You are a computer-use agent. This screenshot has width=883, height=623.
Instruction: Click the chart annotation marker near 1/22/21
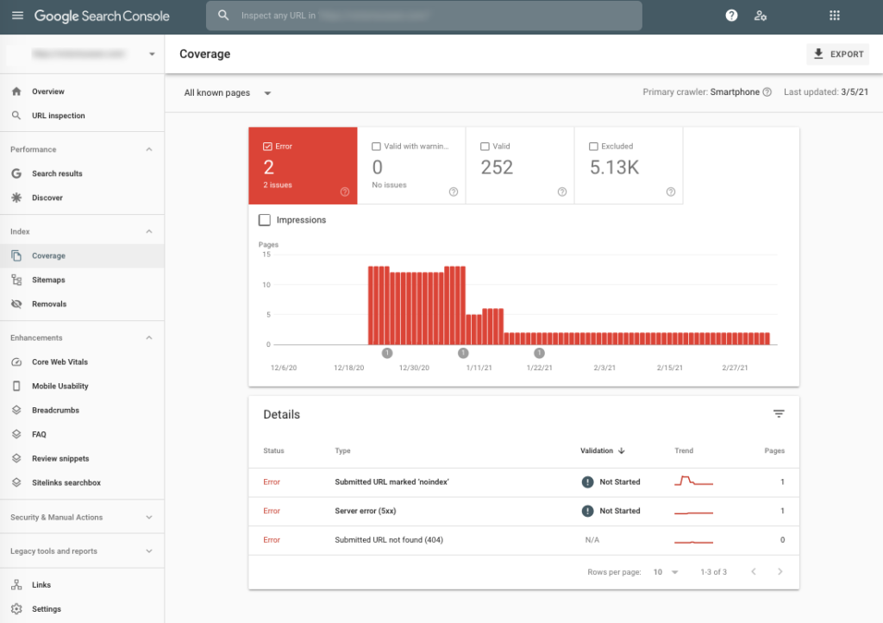coord(539,353)
